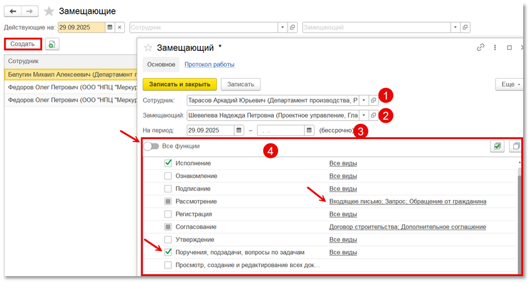Open the Еще dropdown menu
The image size is (530, 283).
pyautogui.click(x=509, y=84)
